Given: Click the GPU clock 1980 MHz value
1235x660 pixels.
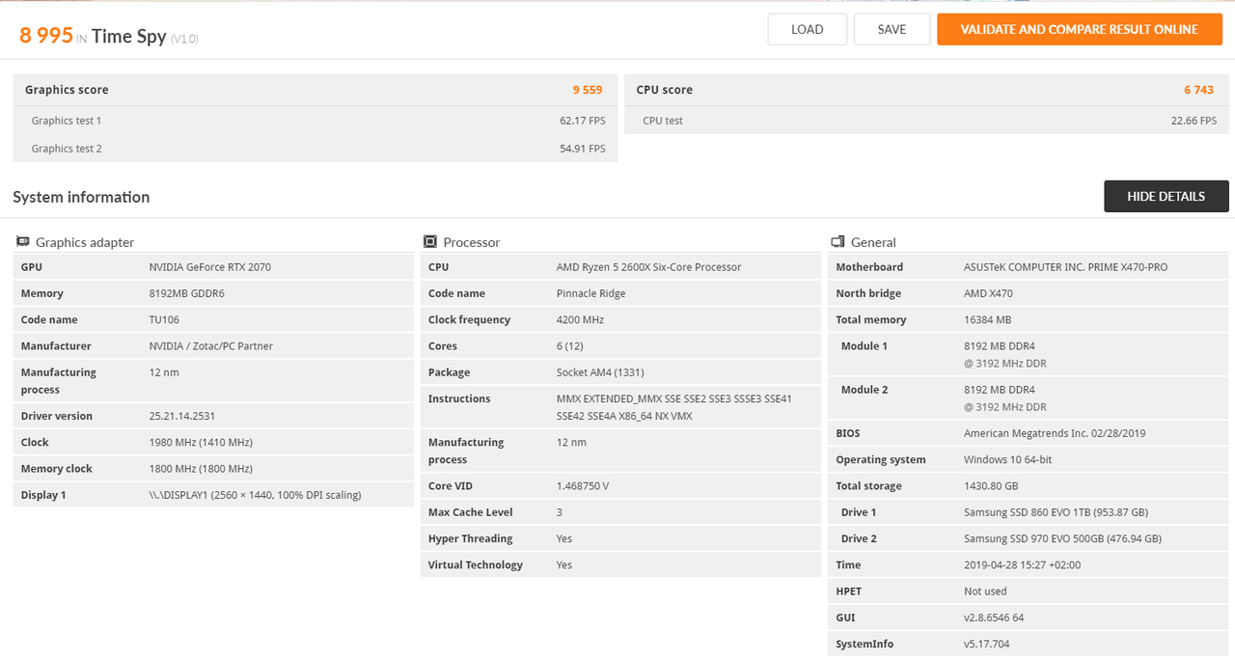Looking at the screenshot, I should (x=201, y=442).
